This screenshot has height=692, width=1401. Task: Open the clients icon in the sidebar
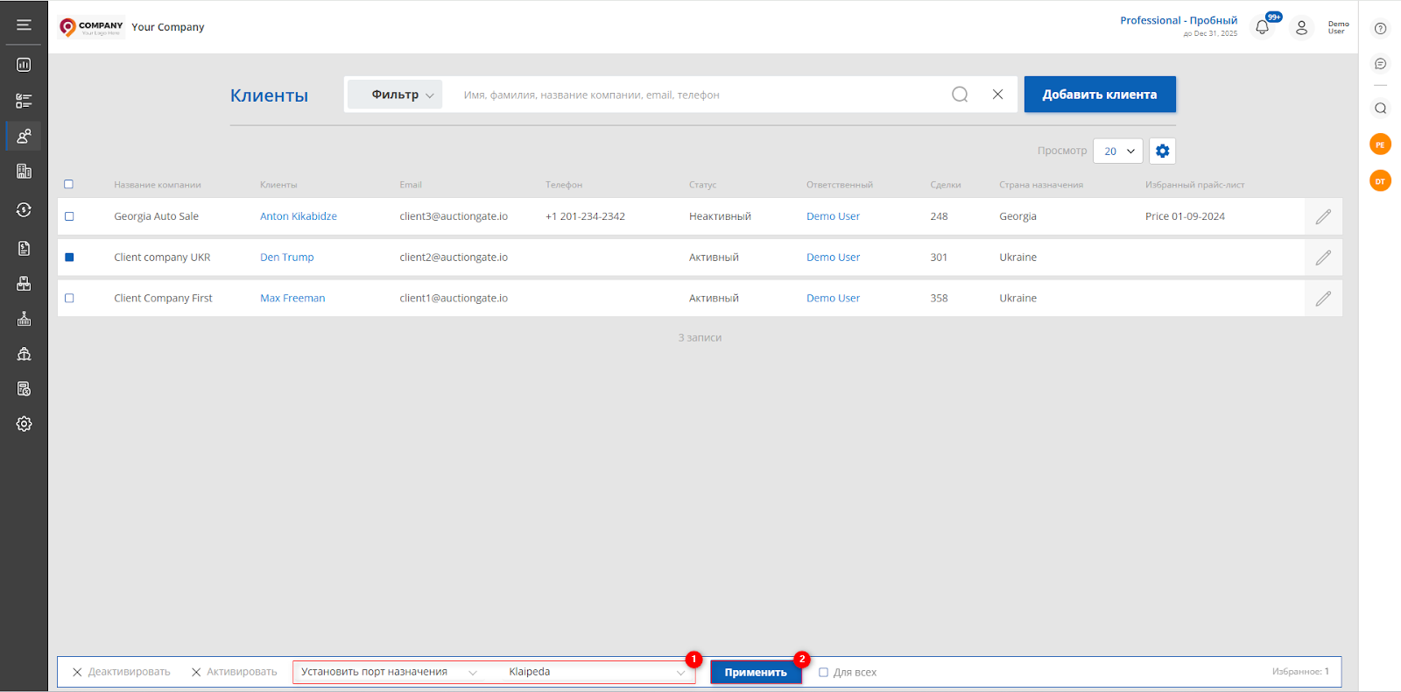tap(24, 136)
